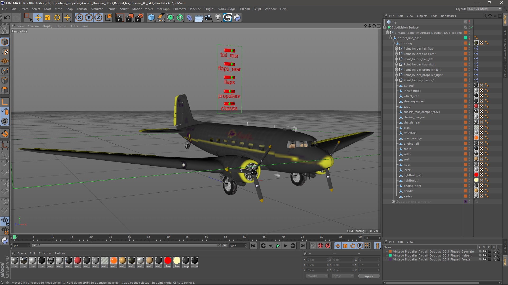The width and height of the screenshot is (508, 285).
Task: Toggle Y axis lock icon
Action: (89, 18)
